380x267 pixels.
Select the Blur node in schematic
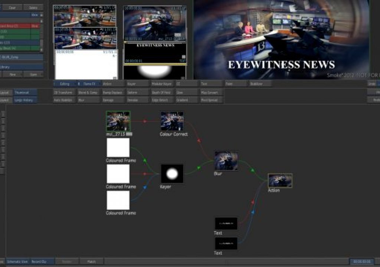[x=226, y=161]
